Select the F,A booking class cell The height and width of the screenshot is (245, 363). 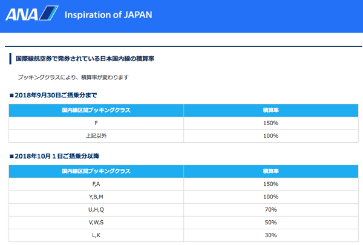click(96, 184)
